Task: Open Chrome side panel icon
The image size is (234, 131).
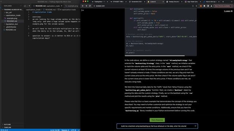Action: (x=208, y=6)
